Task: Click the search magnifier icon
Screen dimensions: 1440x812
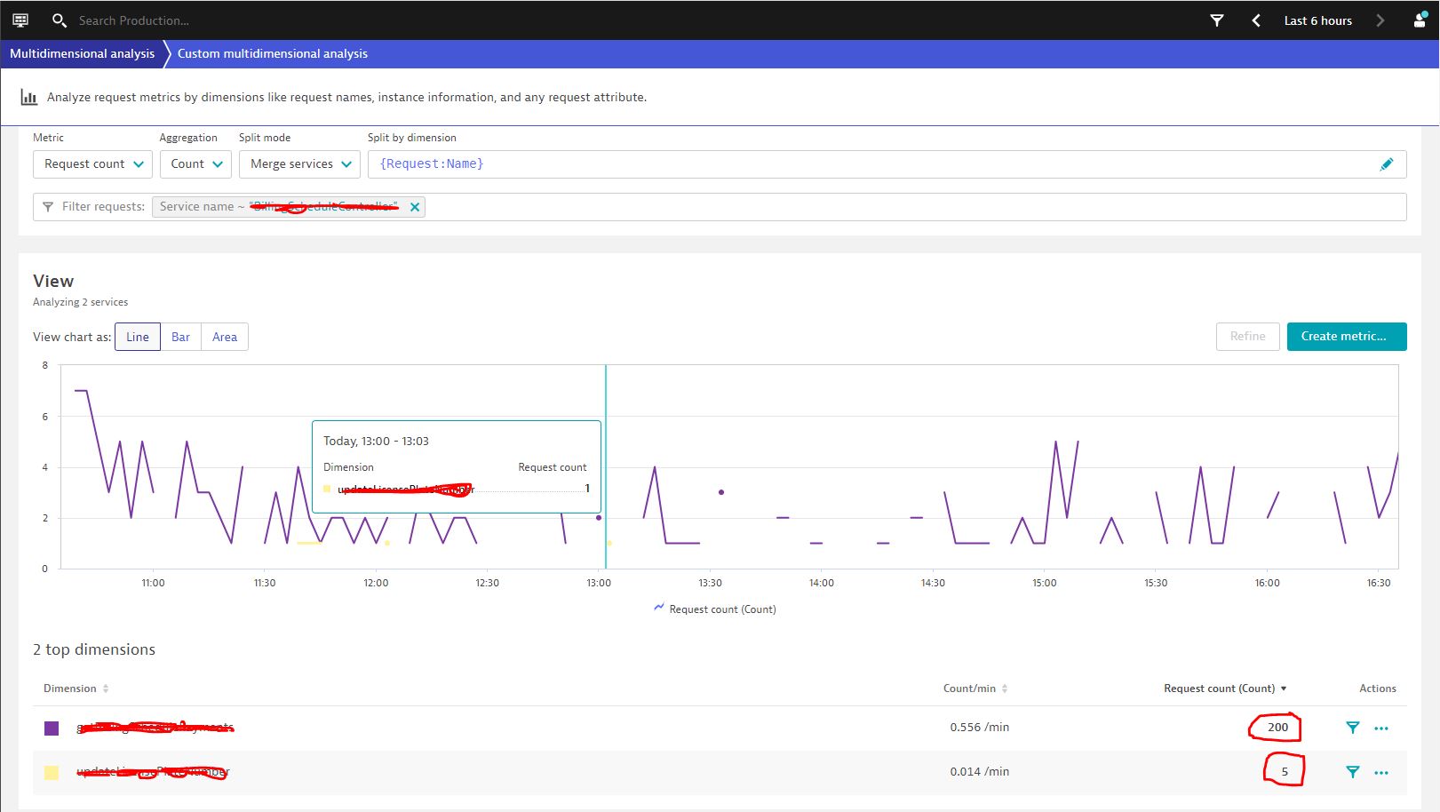Action: coord(60,20)
